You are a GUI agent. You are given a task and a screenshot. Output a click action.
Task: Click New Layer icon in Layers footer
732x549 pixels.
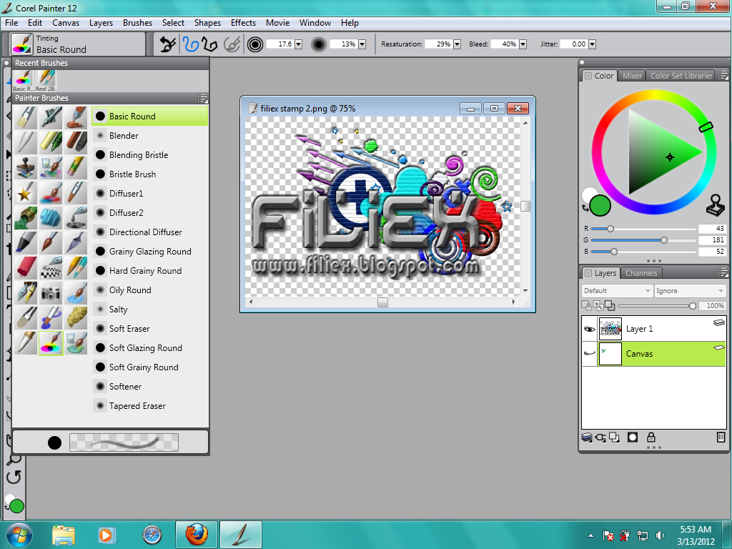tap(614, 437)
